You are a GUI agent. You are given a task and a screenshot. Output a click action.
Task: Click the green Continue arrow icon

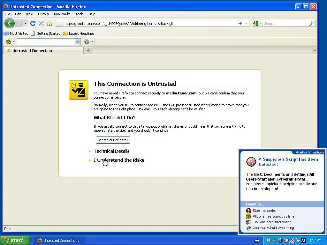(x=248, y=228)
